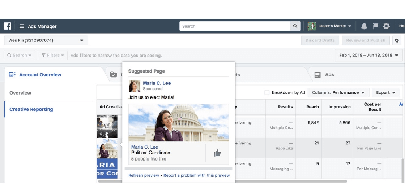This screenshot has width=405, height=188.
Task: Click the impressions value 5,866
Action: click(x=345, y=123)
